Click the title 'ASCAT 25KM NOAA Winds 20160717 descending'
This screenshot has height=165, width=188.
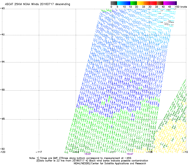(37, 4)
